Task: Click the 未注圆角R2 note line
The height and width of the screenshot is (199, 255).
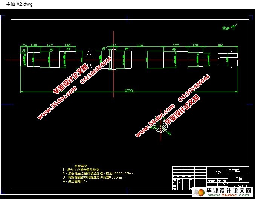Action: 76,181
